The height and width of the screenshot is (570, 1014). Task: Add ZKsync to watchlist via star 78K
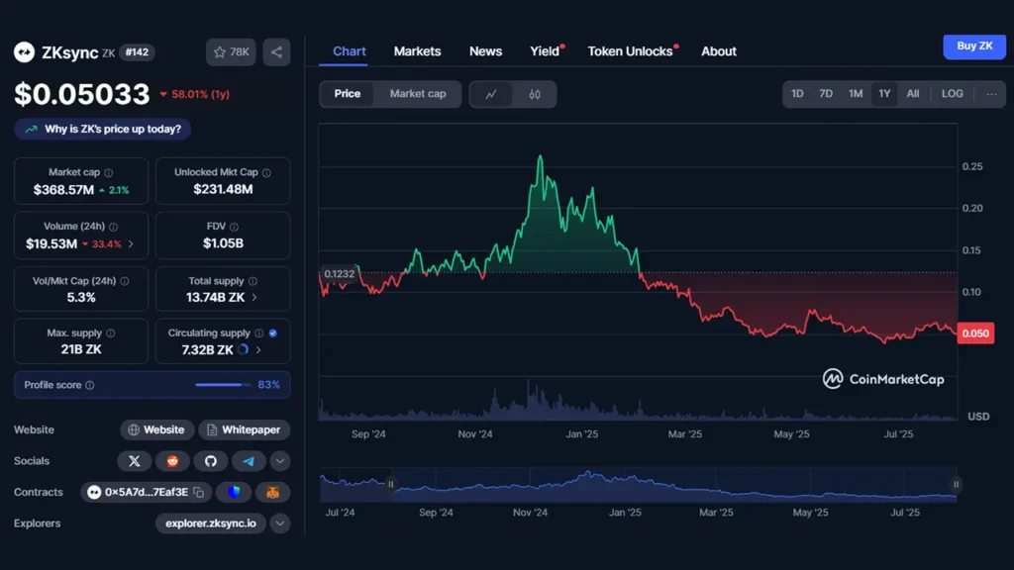(x=231, y=52)
